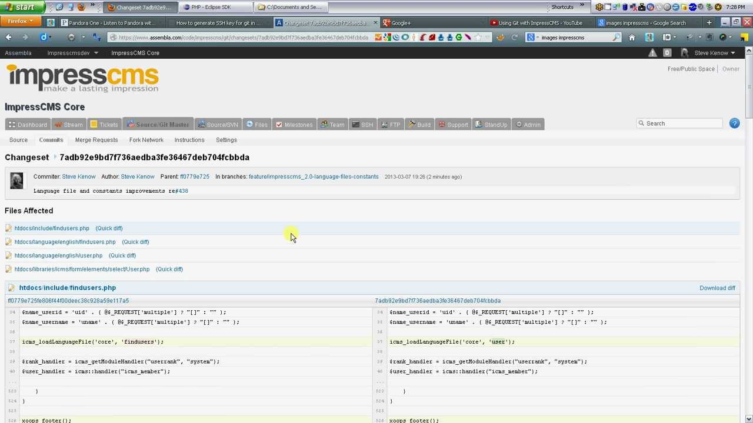Expand the Impresscmsdev space dropdown
This screenshot has width=753, height=423.
coord(96,53)
